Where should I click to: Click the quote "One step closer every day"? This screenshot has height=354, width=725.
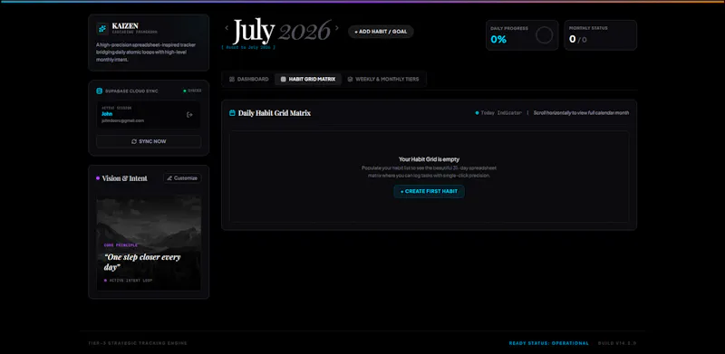142,262
